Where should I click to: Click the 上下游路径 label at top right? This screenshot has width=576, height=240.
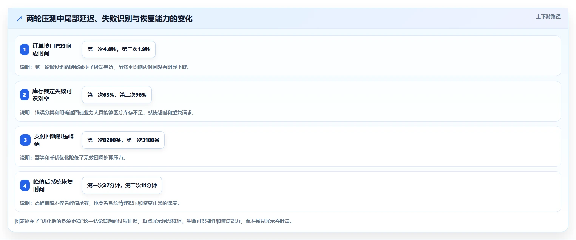point(548,17)
